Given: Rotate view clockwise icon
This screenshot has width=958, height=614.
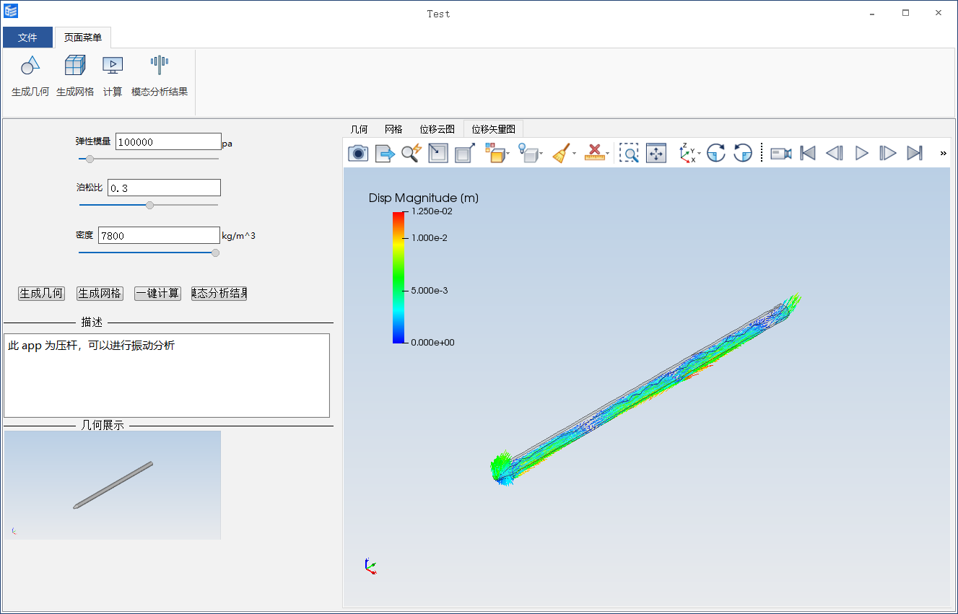Looking at the screenshot, I should click(716, 153).
